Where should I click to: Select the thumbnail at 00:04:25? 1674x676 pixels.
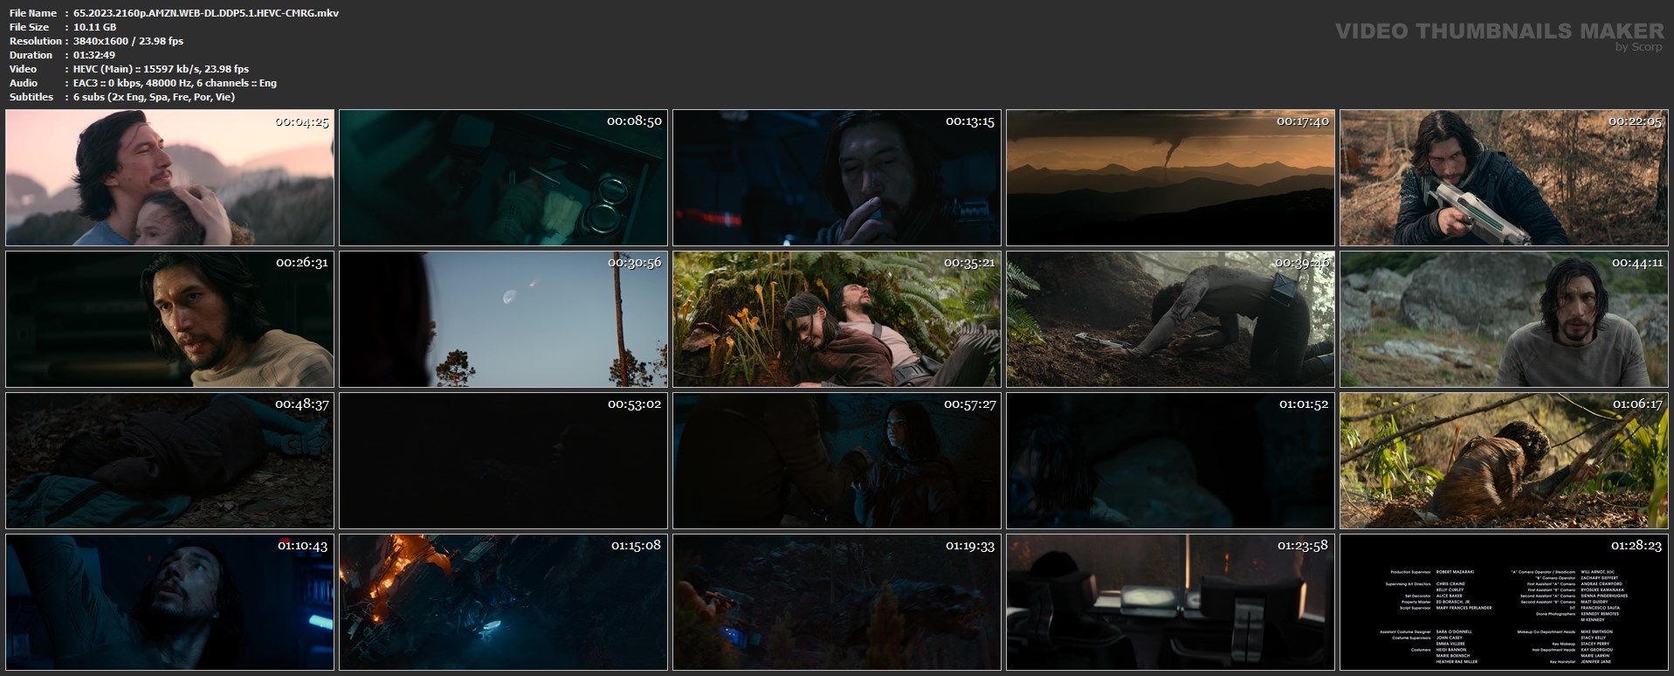[169, 177]
